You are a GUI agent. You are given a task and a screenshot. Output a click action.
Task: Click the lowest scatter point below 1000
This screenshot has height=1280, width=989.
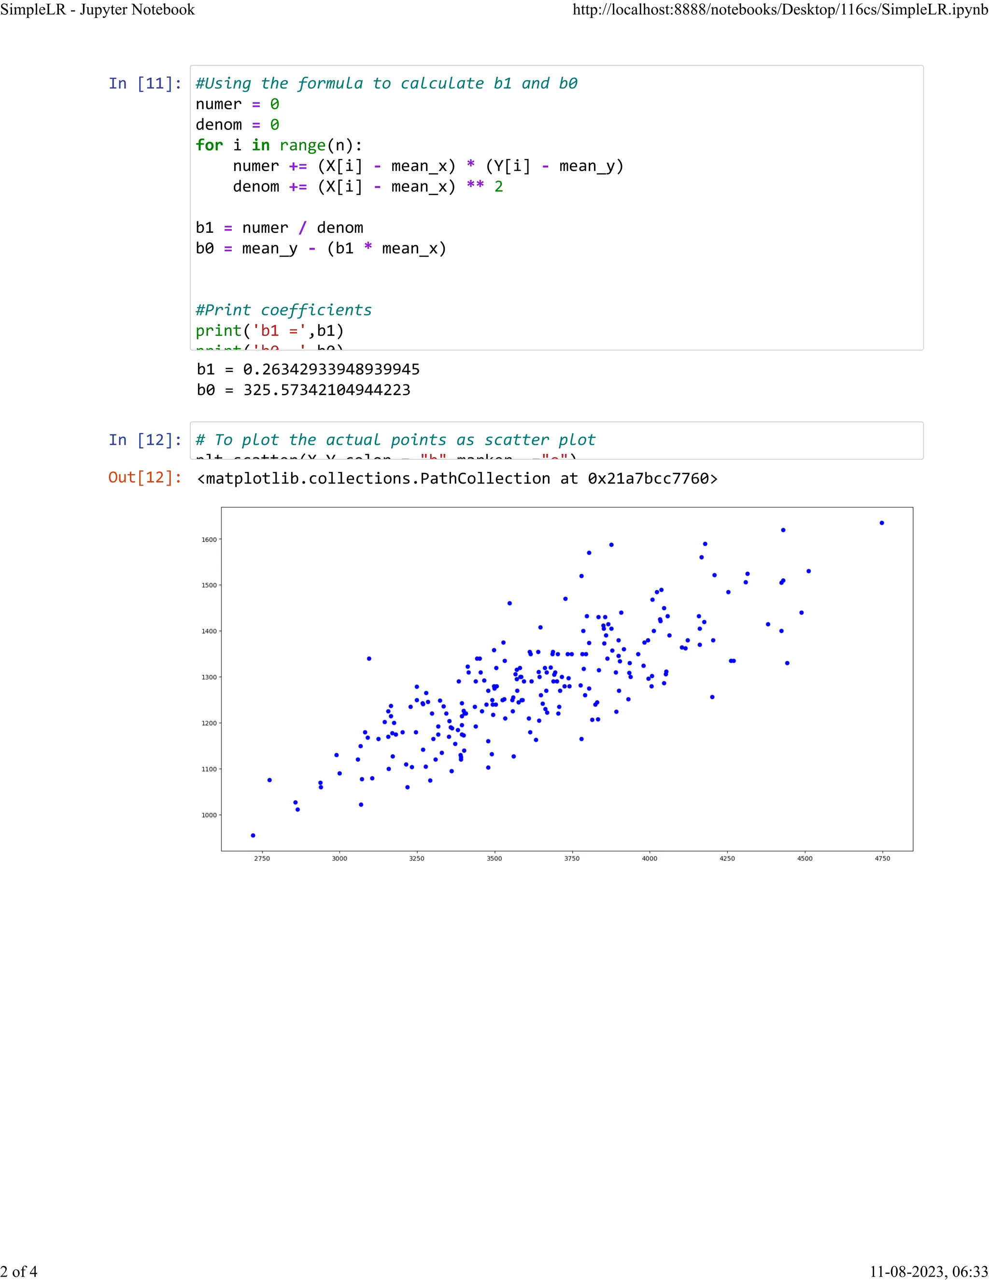[253, 836]
